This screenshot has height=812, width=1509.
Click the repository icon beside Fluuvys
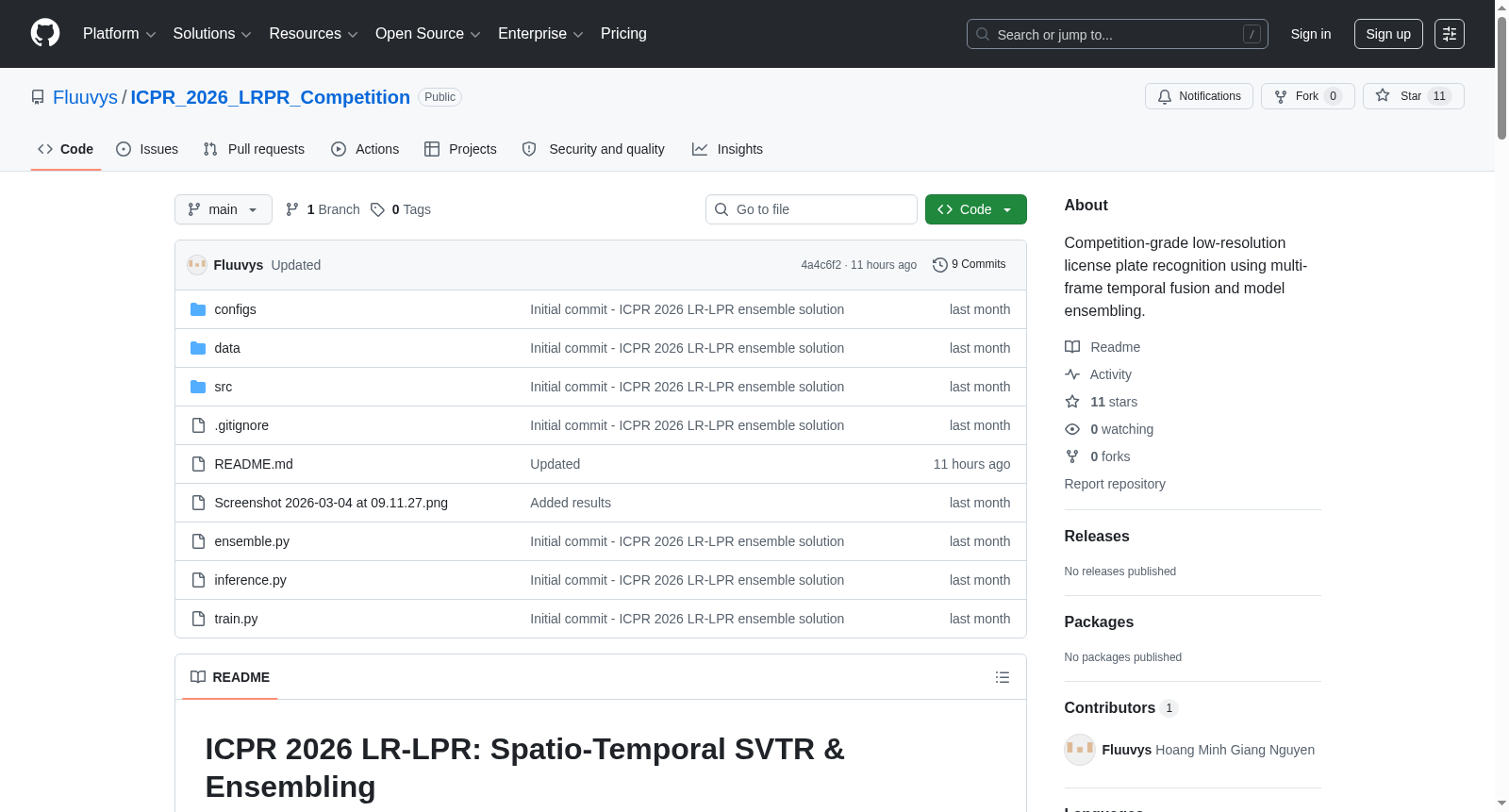[x=38, y=97]
